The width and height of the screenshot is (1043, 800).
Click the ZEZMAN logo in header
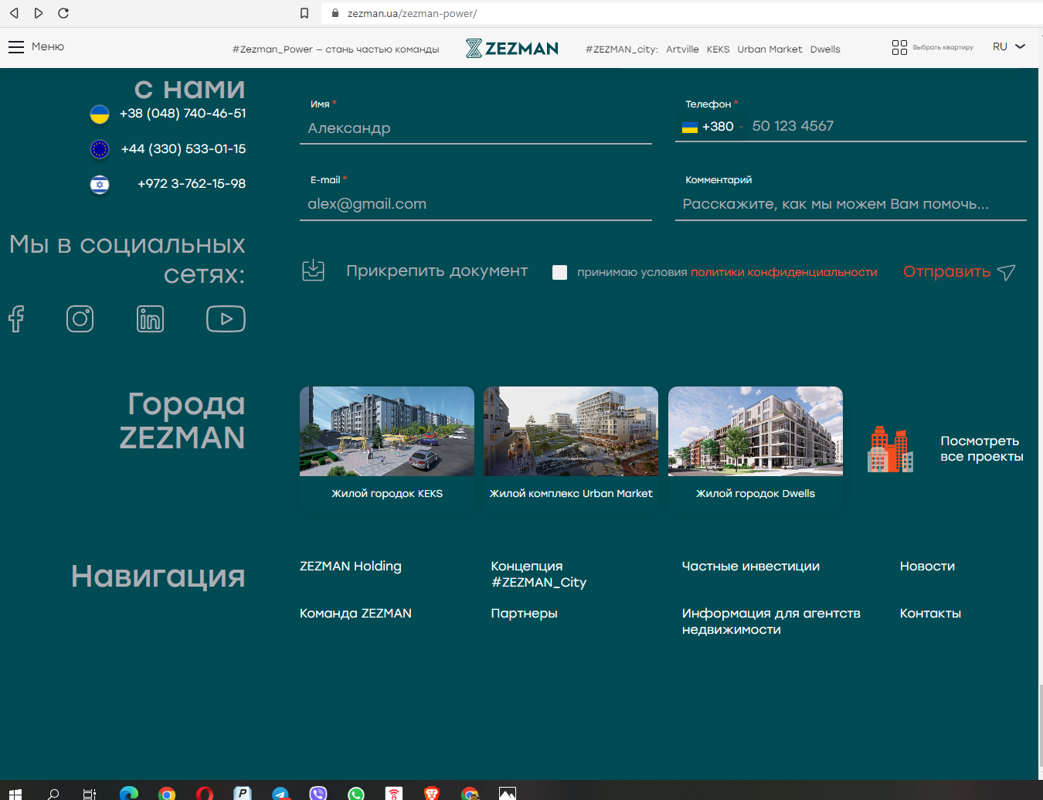pos(512,49)
